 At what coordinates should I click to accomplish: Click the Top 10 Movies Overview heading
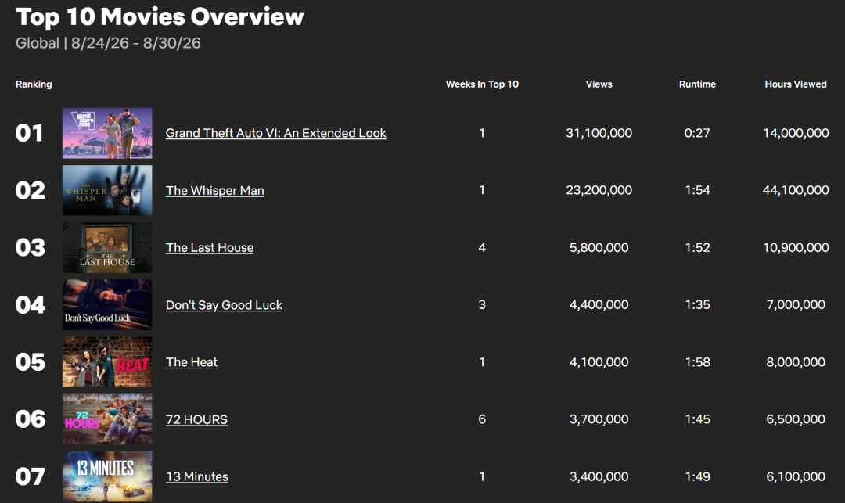point(160,16)
